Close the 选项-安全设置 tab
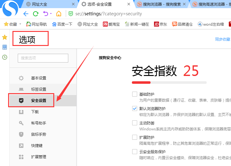Viewport: 231px width, 166px height. [x=129, y=4]
